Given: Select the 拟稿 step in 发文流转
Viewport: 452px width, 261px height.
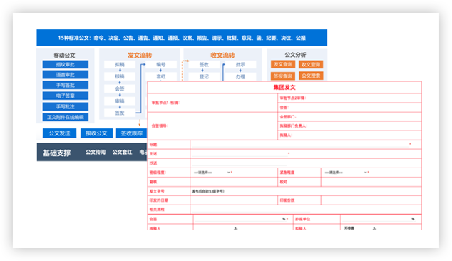Looking at the screenshot, I should 120,65.
